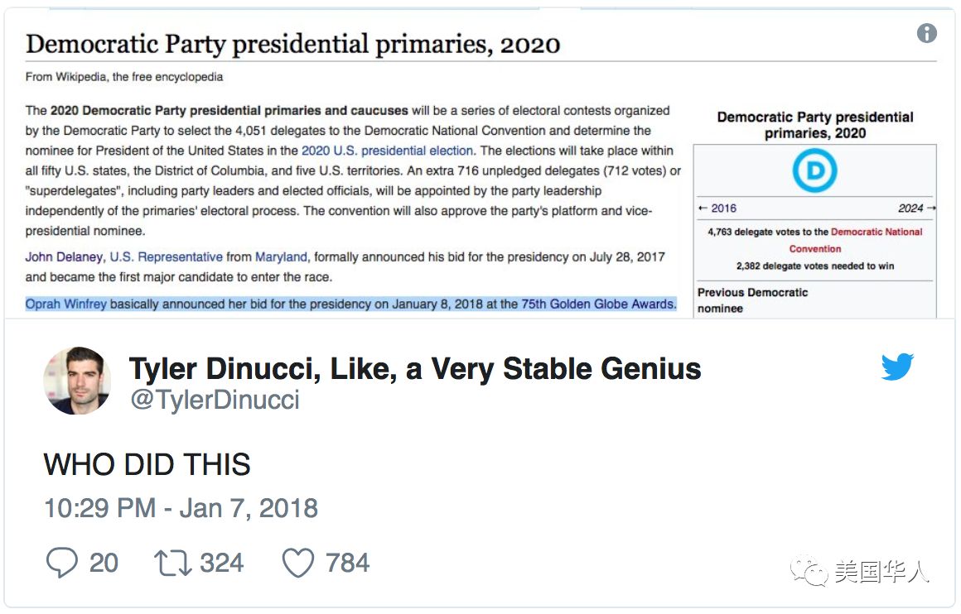Open the 75th Golden Globe Awards link
The image size is (961, 614).
click(x=598, y=304)
